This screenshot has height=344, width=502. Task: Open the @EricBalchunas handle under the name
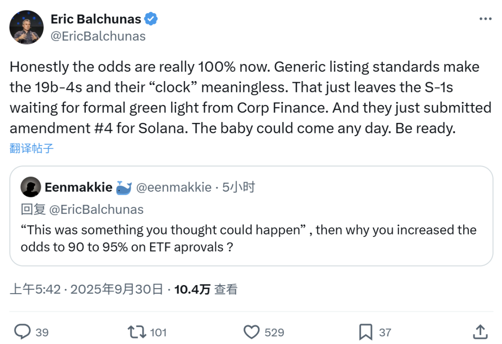(x=98, y=36)
